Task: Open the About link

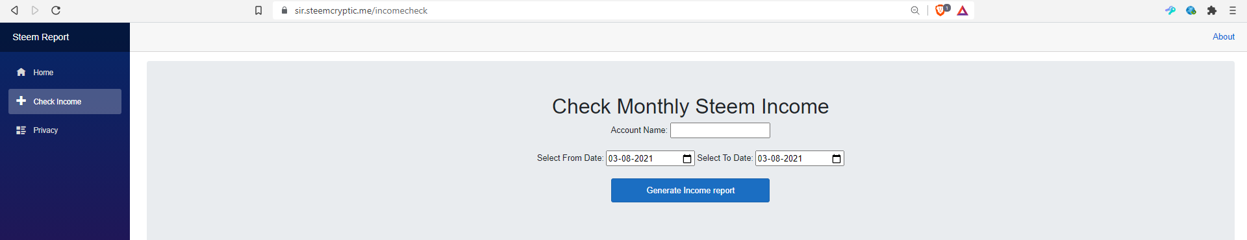Action: [1224, 37]
